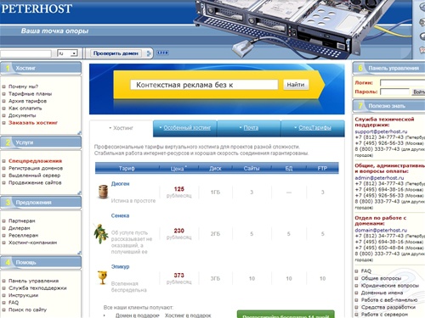Image resolution: width=425 pixels, height=318 pixels.
Task: Click the Цена column header
Action: coord(178,169)
